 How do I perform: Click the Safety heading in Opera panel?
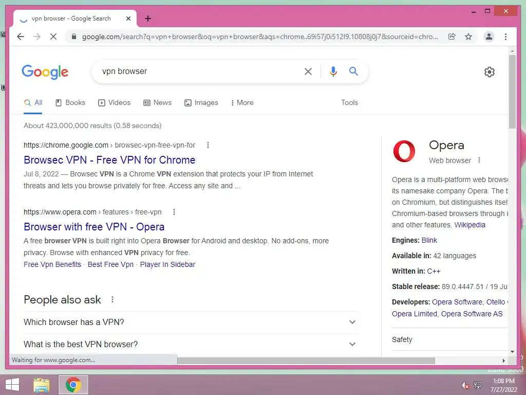pos(402,339)
